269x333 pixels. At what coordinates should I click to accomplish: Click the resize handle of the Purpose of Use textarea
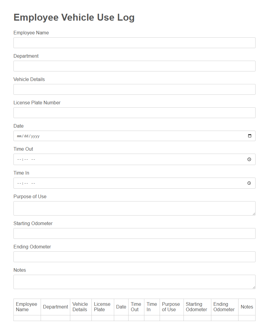click(254, 214)
